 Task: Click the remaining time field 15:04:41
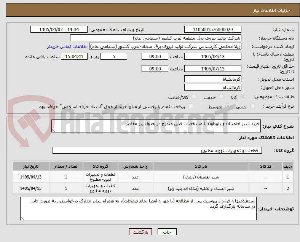coord(74,57)
